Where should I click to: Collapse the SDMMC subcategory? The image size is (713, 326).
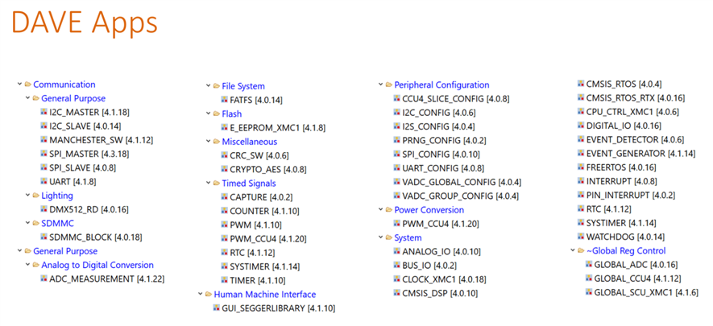pyautogui.click(x=27, y=224)
